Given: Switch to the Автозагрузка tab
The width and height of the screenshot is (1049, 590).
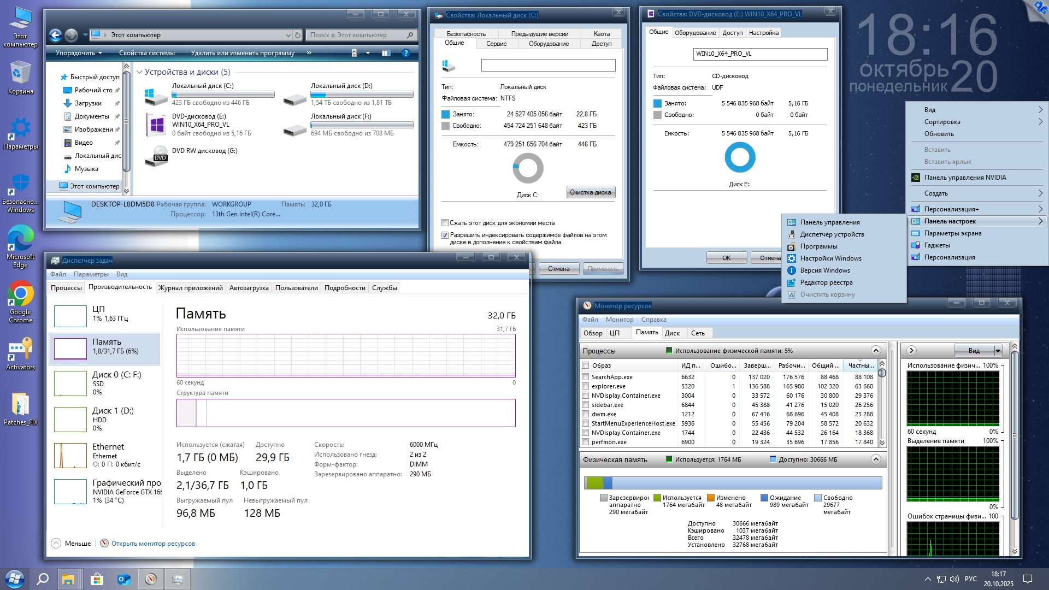Looking at the screenshot, I should coord(249,288).
